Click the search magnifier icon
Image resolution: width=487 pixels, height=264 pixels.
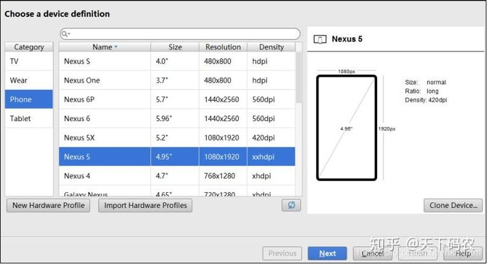coord(65,34)
